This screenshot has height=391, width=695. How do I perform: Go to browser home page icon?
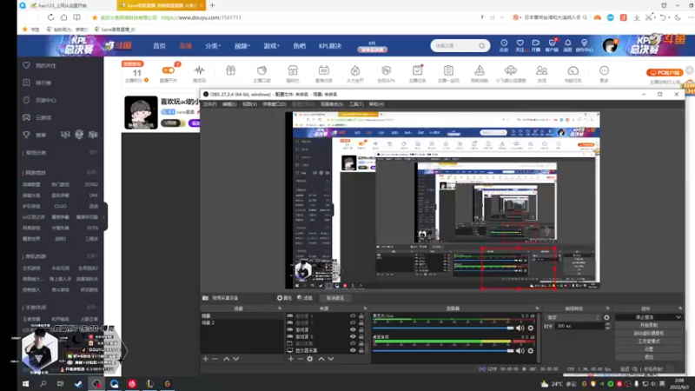pyautogui.click(x=63, y=17)
